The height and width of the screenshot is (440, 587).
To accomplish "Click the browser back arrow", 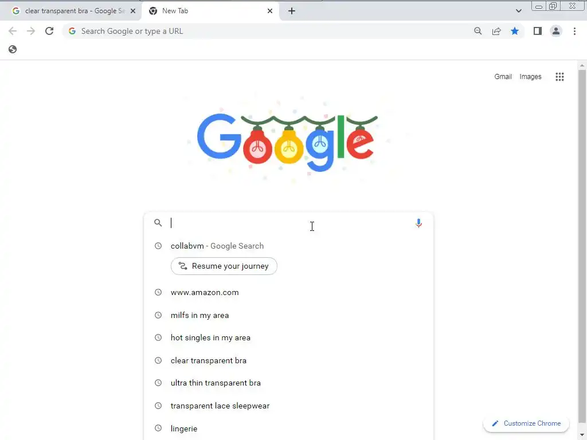I will [x=13, y=31].
